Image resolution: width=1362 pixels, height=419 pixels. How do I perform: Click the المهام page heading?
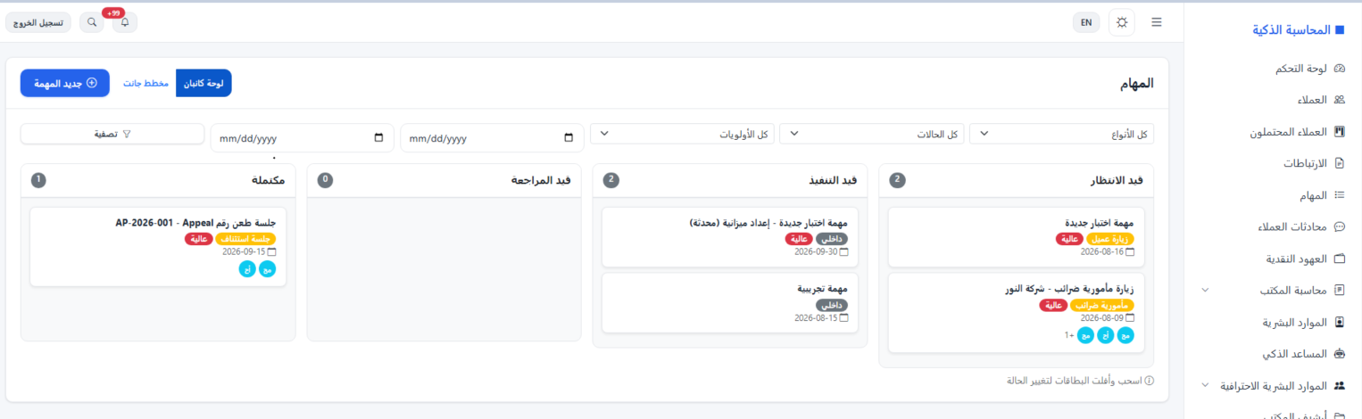click(1137, 83)
